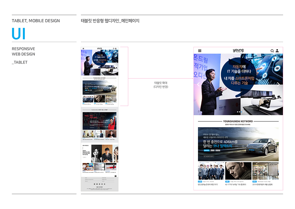Click the young logo in large header
Viewport: 295px width, 209px height.
point(238,51)
